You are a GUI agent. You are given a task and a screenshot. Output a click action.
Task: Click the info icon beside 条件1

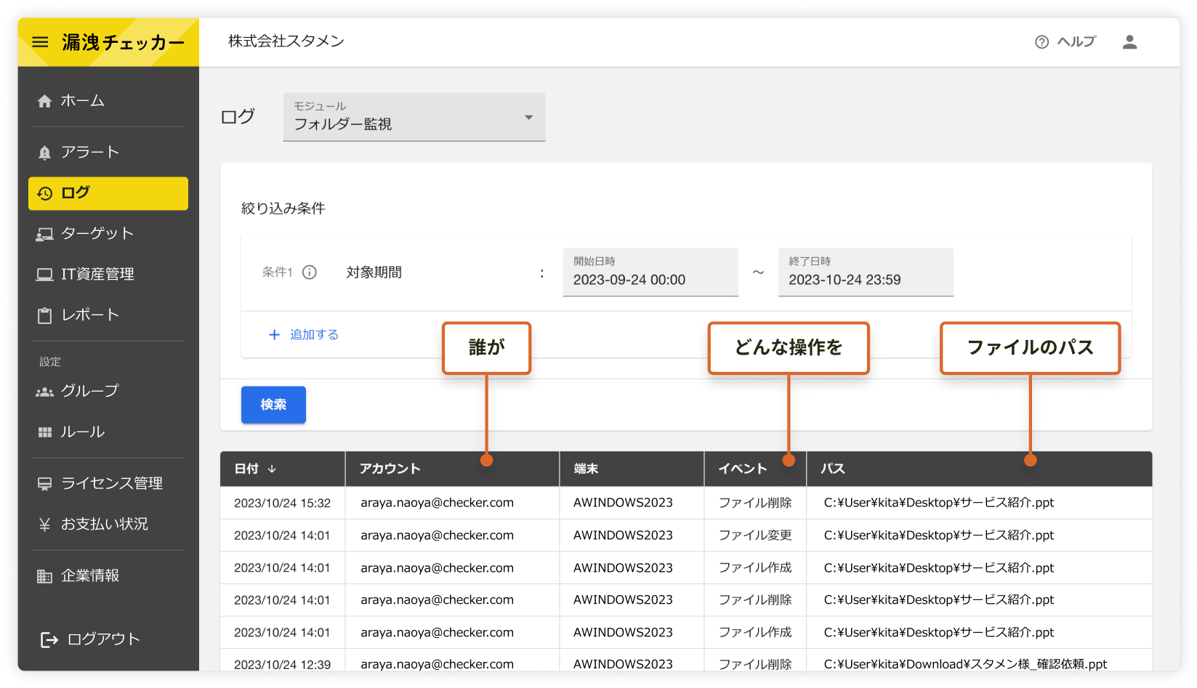(310, 272)
